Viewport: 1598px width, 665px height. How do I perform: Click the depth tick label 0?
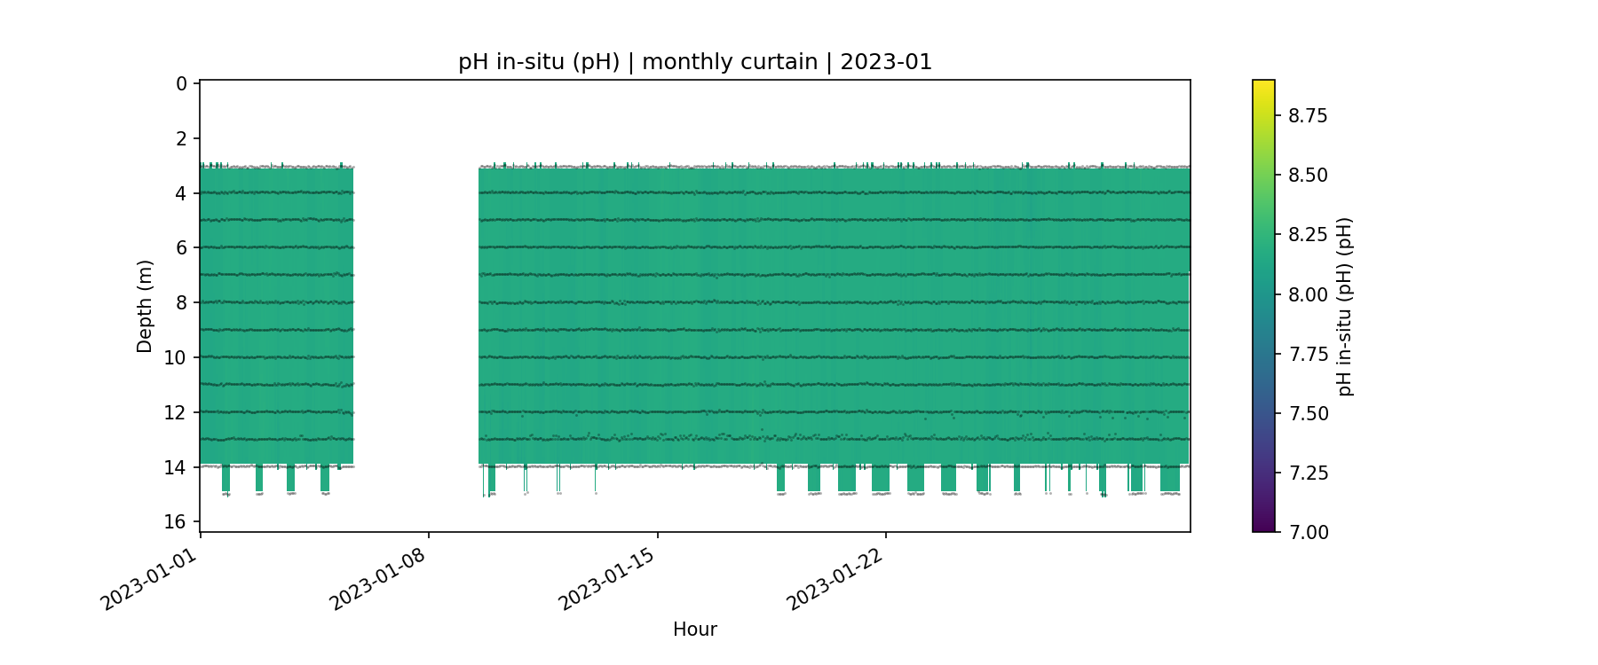(181, 84)
